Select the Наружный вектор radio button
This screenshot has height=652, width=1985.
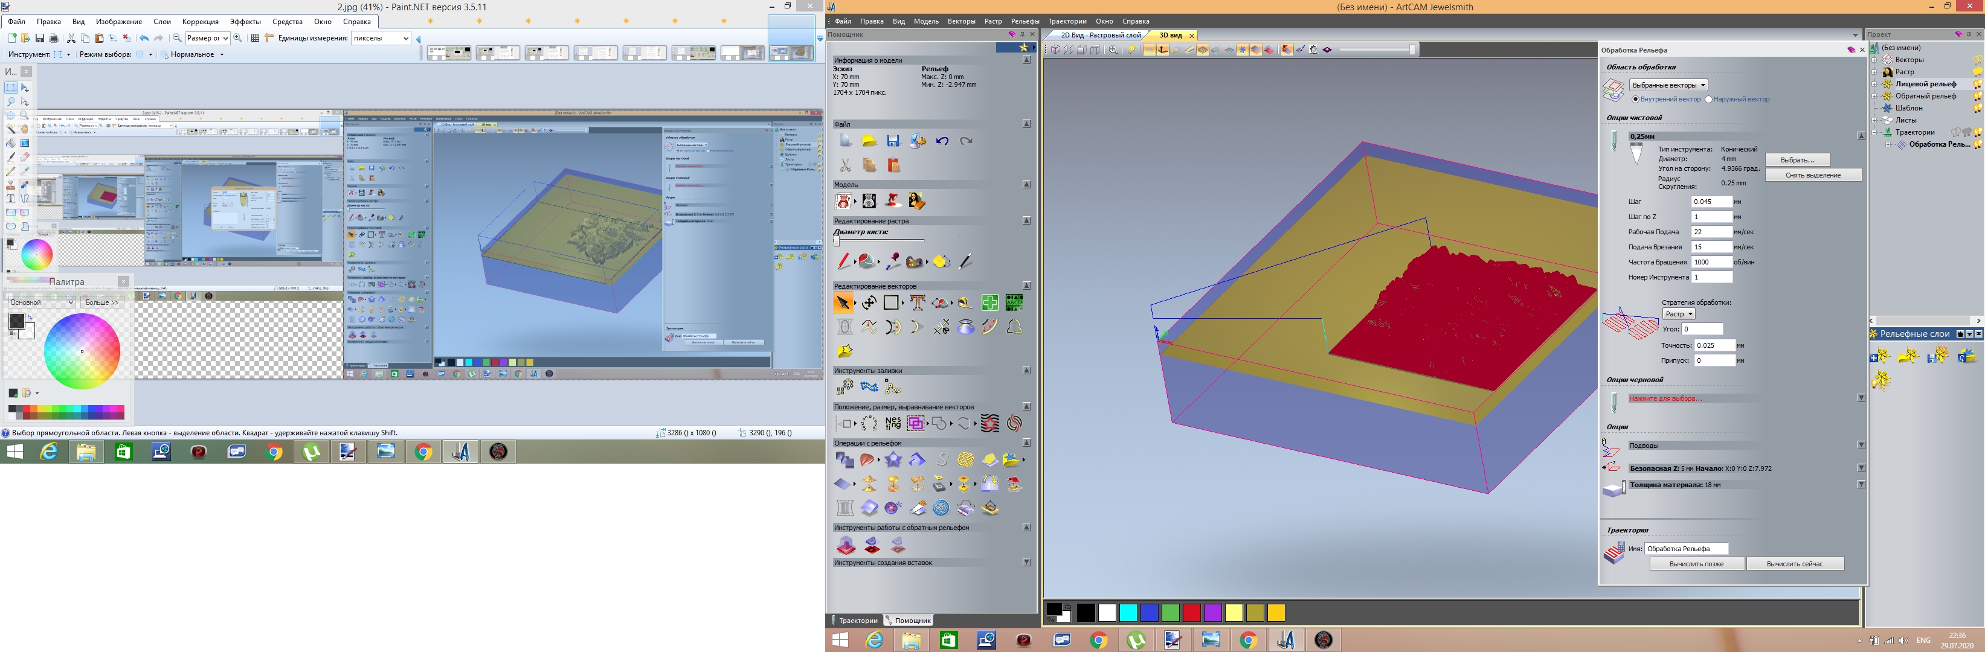pos(1708,99)
